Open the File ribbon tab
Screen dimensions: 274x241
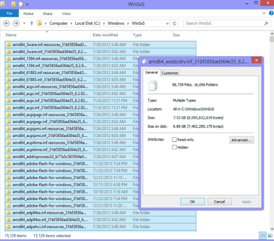[x=9, y=14]
